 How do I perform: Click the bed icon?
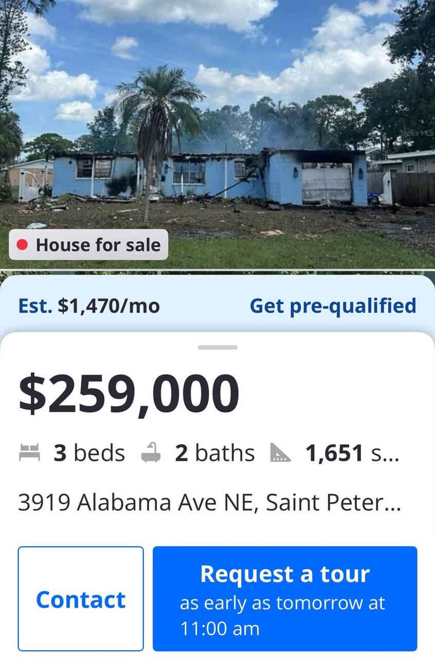[x=29, y=453]
